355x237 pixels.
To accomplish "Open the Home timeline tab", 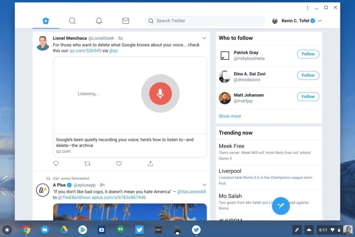I will click(46, 21).
